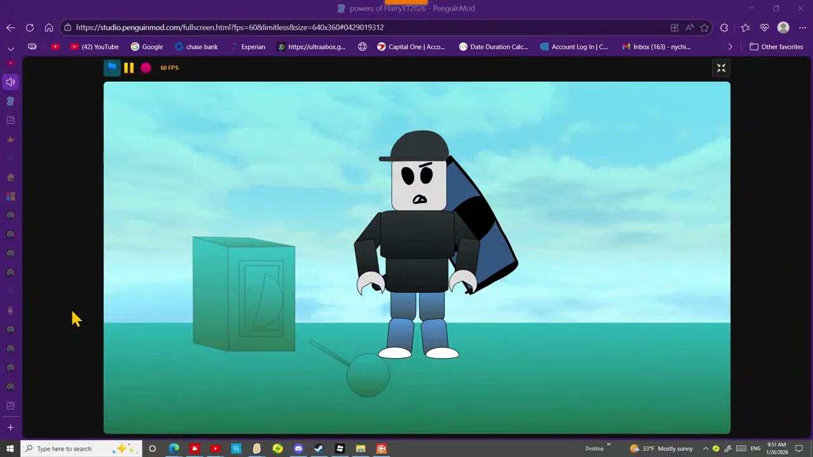Open browser extensions menu
Screen dimensions: 813x457
click(x=724, y=27)
